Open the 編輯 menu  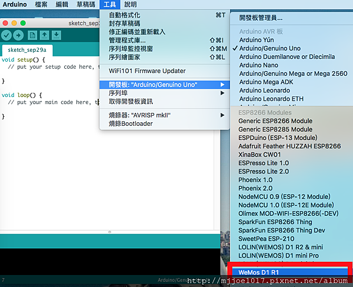[62, 4]
